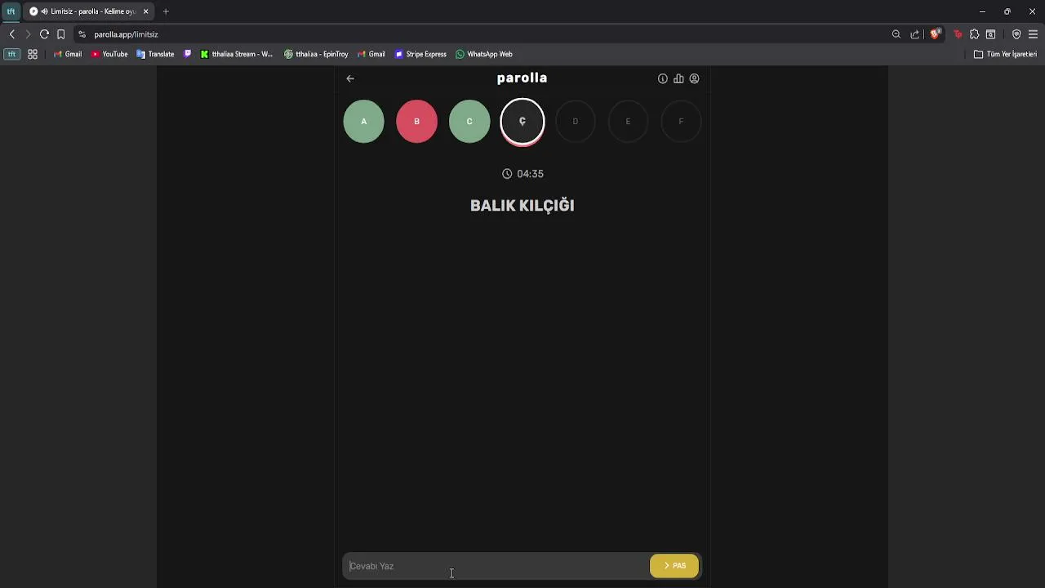Select the active letter Ç circle
1045x588 pixels.
tap(522, 121)
